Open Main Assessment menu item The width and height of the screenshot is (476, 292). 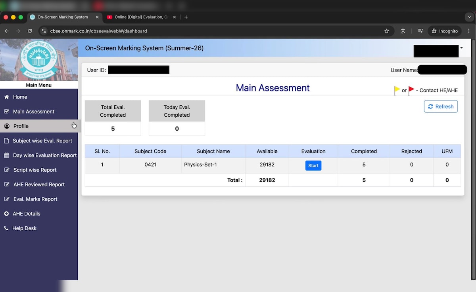(x=39, y=112)
